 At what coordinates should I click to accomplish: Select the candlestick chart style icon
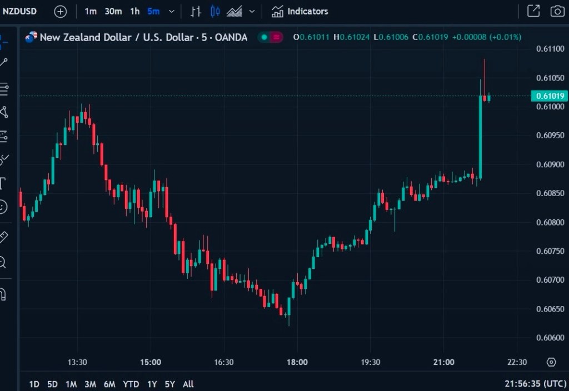pos(215,11)
